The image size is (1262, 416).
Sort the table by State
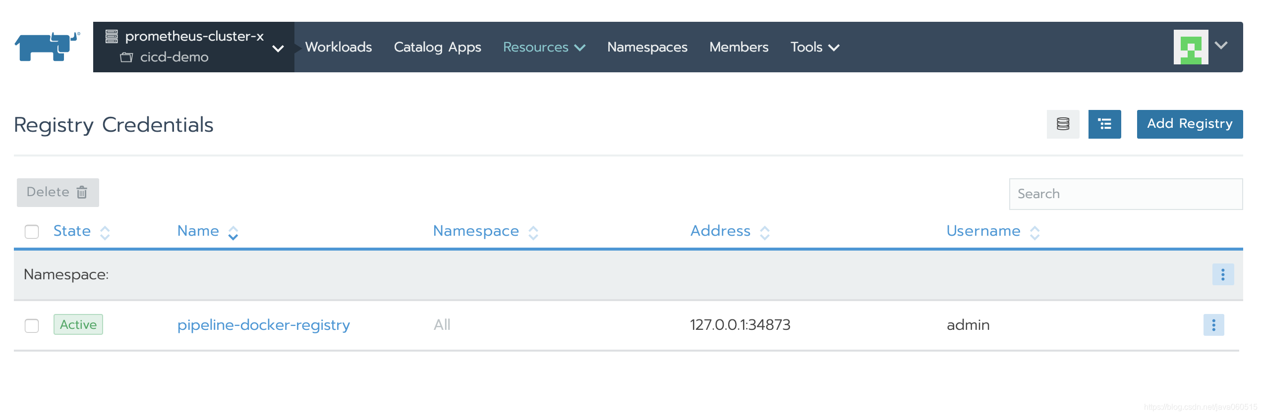tap(81, 231)
